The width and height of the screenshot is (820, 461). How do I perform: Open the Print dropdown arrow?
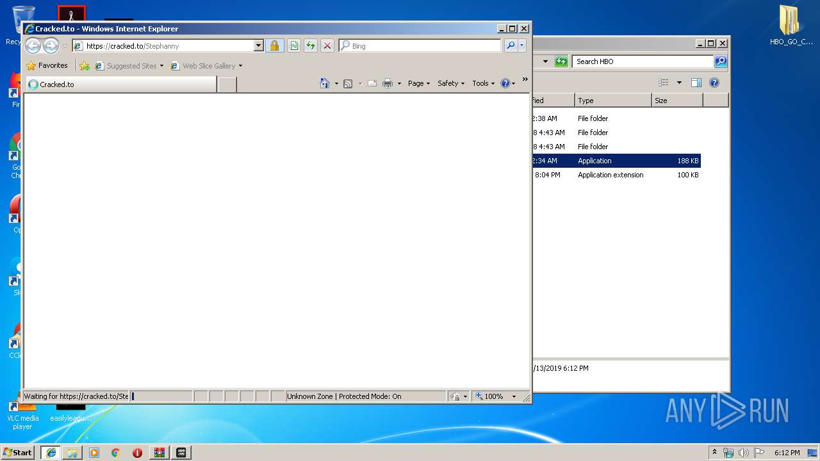click(399, 83)
